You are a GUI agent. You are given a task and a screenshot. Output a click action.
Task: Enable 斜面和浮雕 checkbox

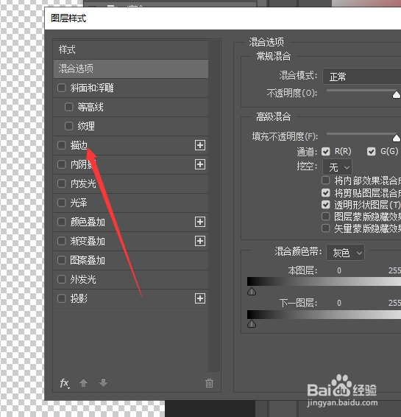pos(61,88)
